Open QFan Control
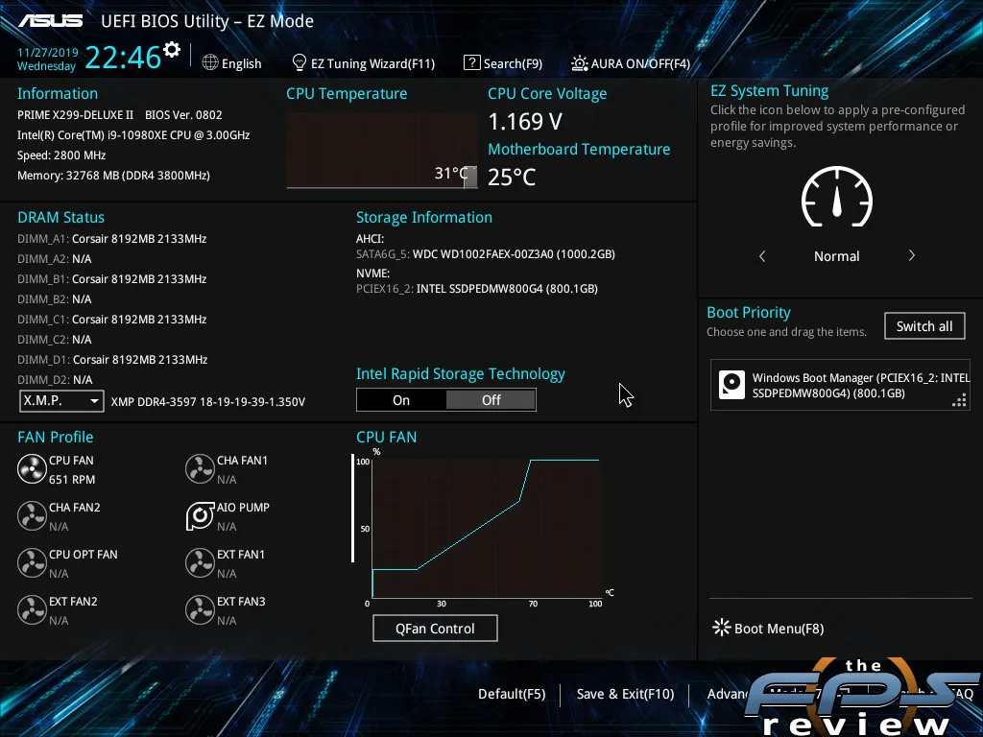The width and height of the screenshot is (983, 737). (435, 628)
